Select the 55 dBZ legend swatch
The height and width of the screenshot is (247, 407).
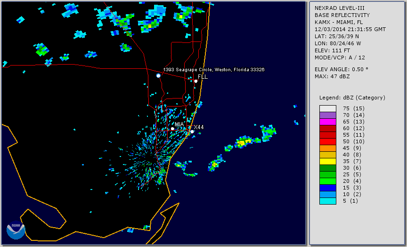pos(328,135)
